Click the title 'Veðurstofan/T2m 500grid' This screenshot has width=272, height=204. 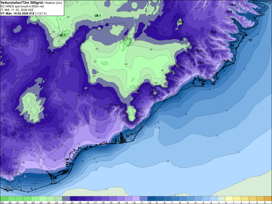[22, 3]
